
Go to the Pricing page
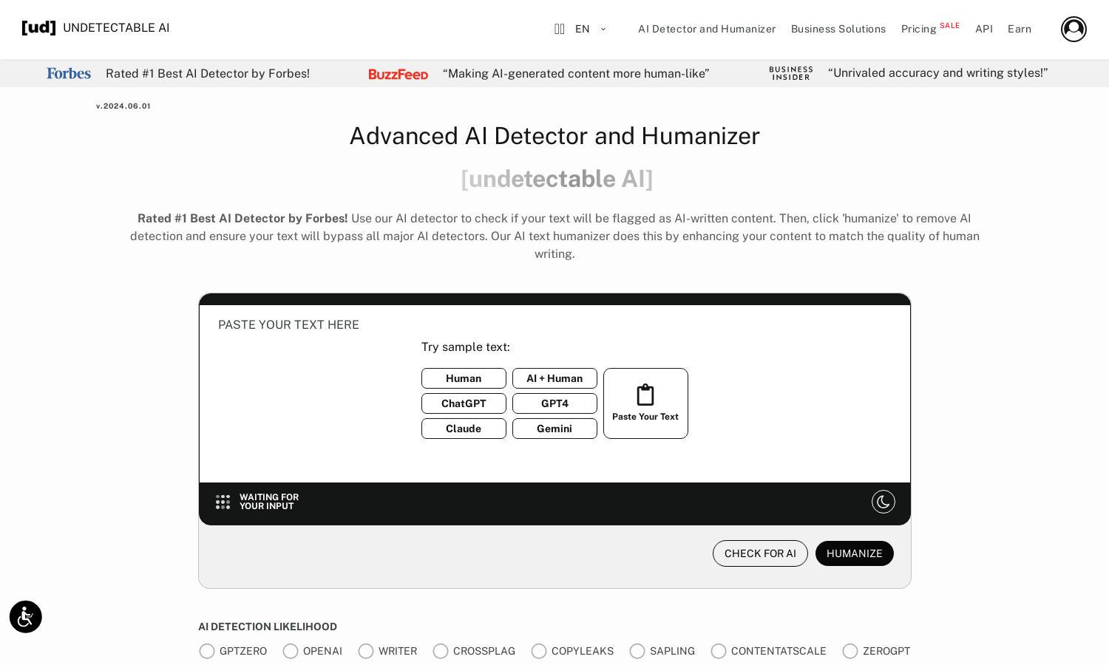[918, 29]
